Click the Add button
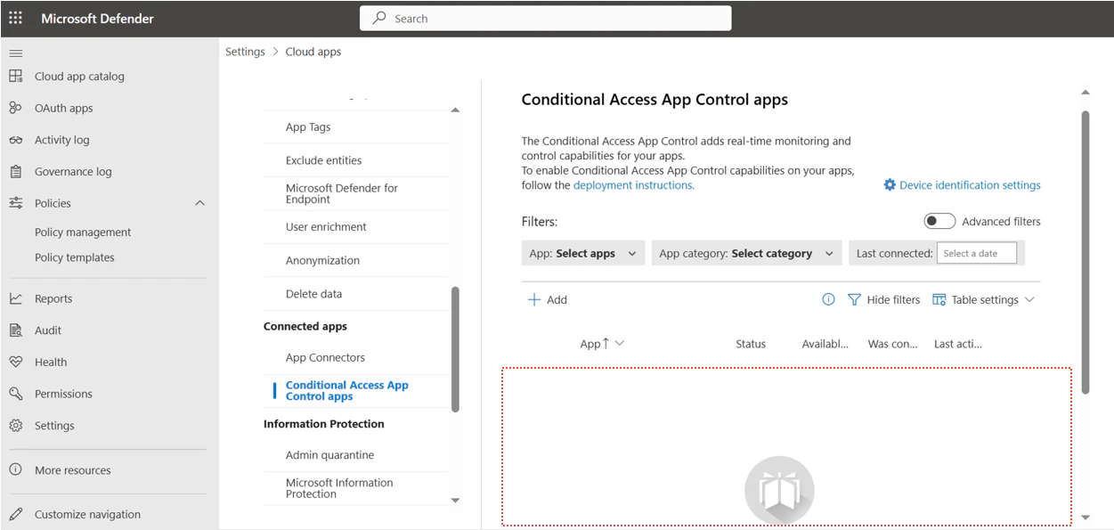The width and height of the screenshot is (1114, 530). tap(548, 299)
